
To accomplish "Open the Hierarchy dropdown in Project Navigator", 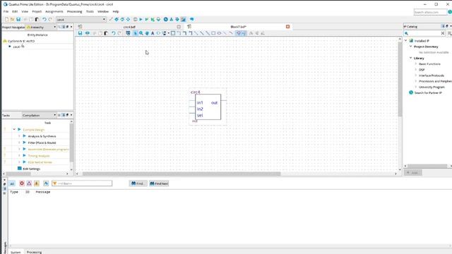I will point(41,27).
